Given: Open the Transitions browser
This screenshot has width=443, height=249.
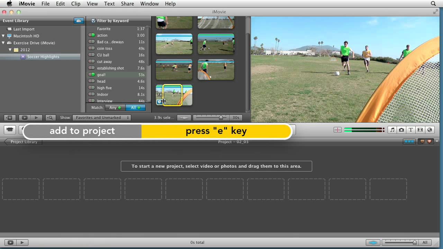Looking at the screenshot, I should [x=420, y=130].
